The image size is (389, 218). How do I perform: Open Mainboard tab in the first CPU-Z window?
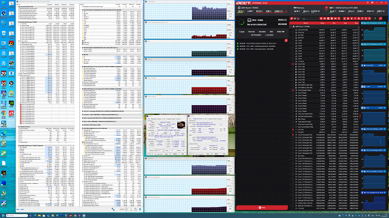[x=154, y=119]
